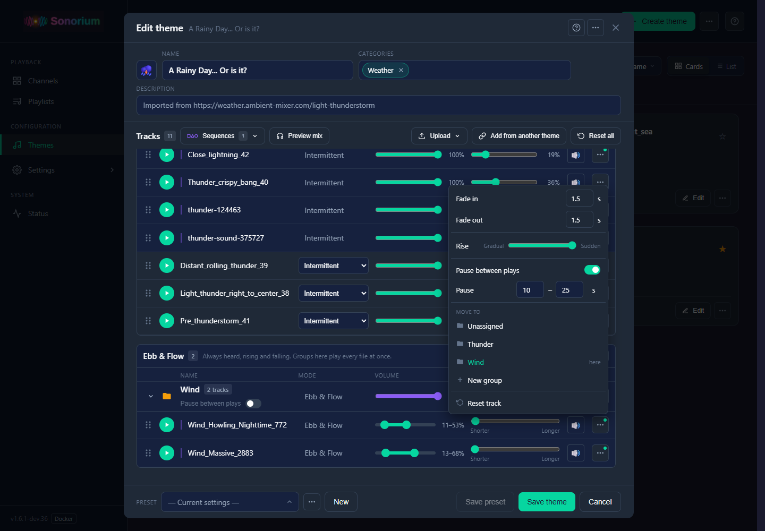Disable the Pause between plays switch in popup
Viewport: 765px width, 531px height.
tap(592, 270)
